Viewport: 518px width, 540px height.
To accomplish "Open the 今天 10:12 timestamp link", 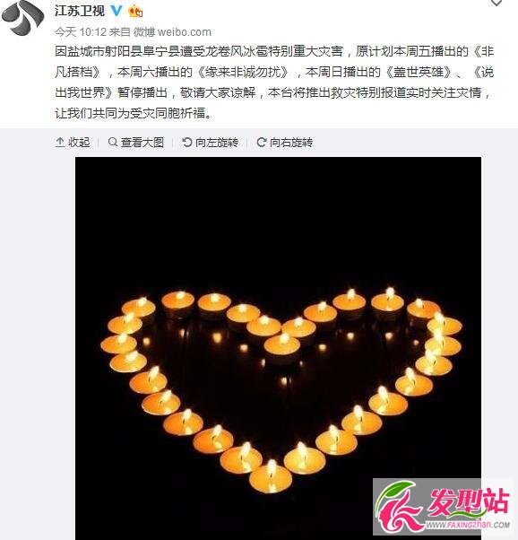I will (x=81, y=32).
